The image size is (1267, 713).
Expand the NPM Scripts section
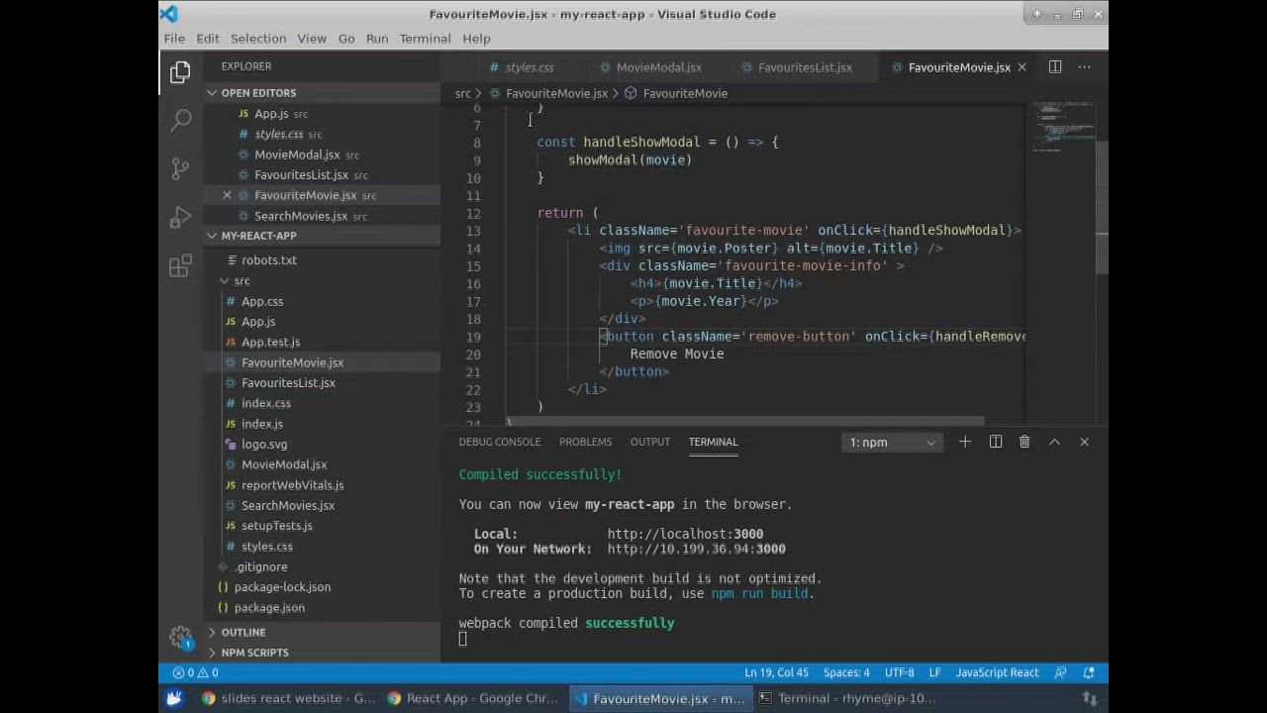click(254, 653)
